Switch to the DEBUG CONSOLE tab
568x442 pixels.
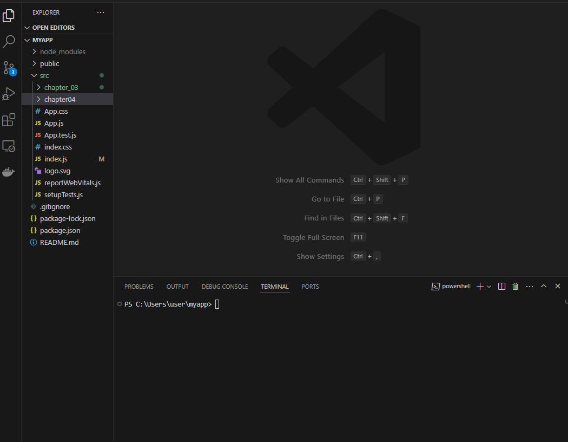click(224, 287)
